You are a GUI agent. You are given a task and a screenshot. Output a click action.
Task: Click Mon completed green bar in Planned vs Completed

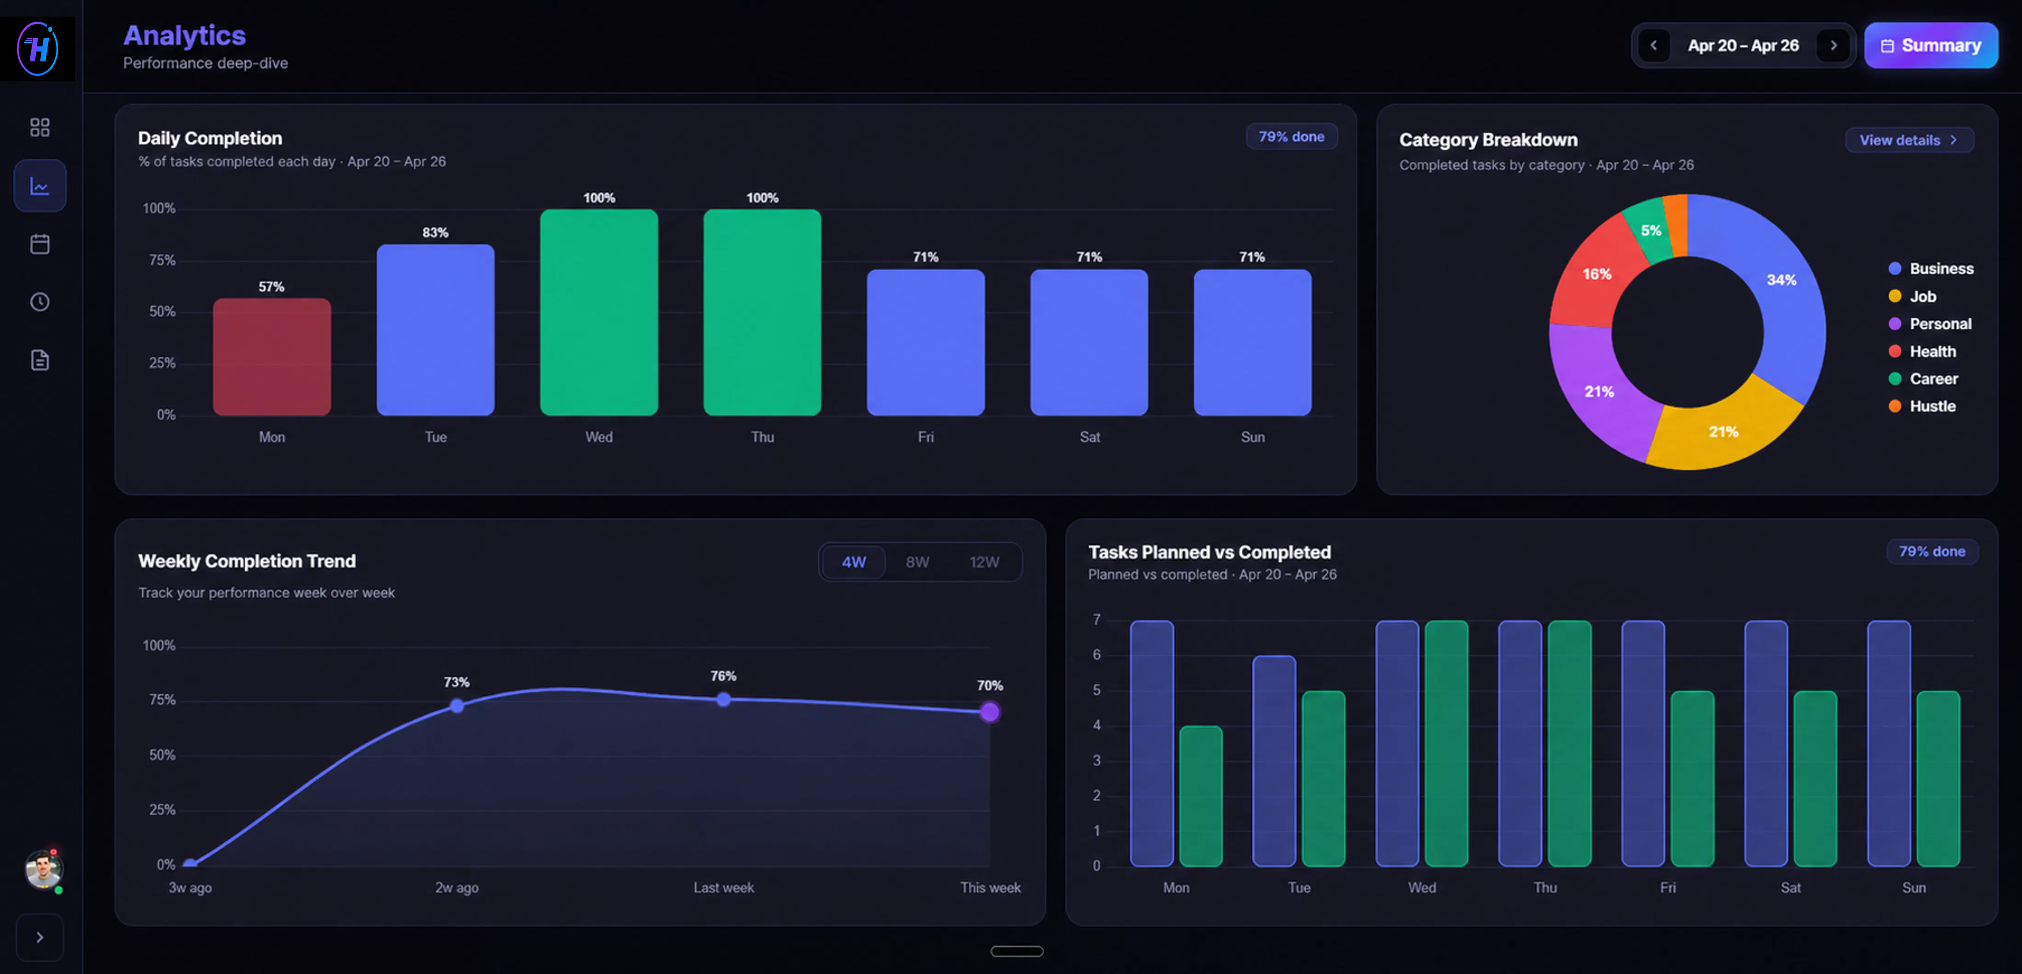click(x=1201, y=796)
